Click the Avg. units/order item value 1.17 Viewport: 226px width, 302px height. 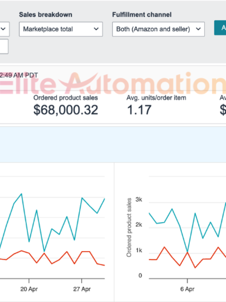click(x=139, y=110)
